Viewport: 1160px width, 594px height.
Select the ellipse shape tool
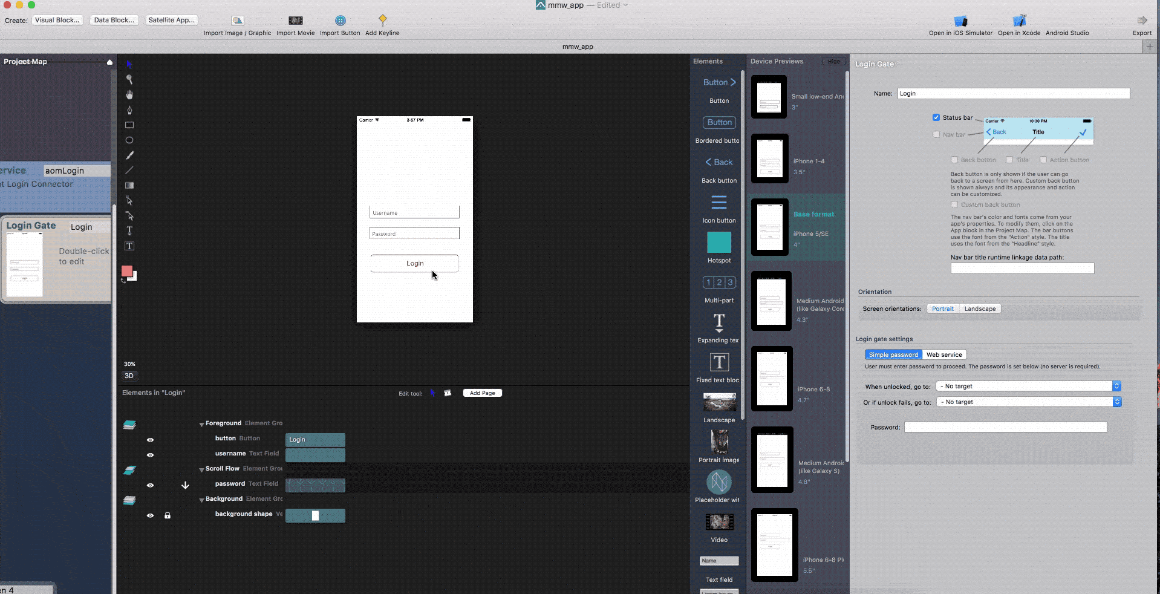coord(129,140)
